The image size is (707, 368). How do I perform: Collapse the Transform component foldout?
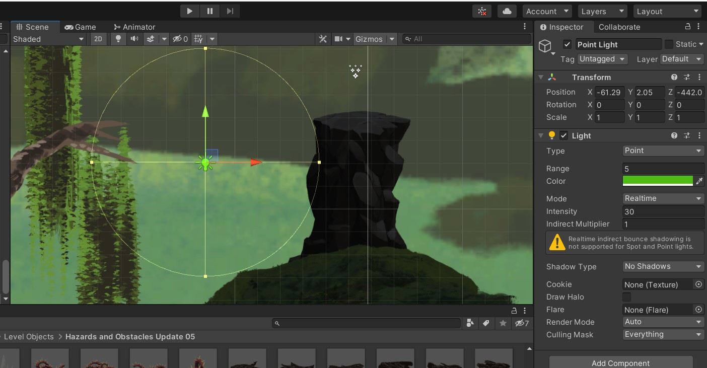click(541, 77)
